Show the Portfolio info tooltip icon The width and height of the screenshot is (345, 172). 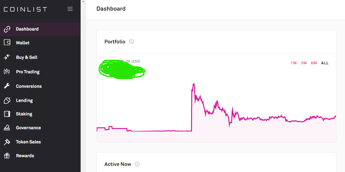pos(131,42)
